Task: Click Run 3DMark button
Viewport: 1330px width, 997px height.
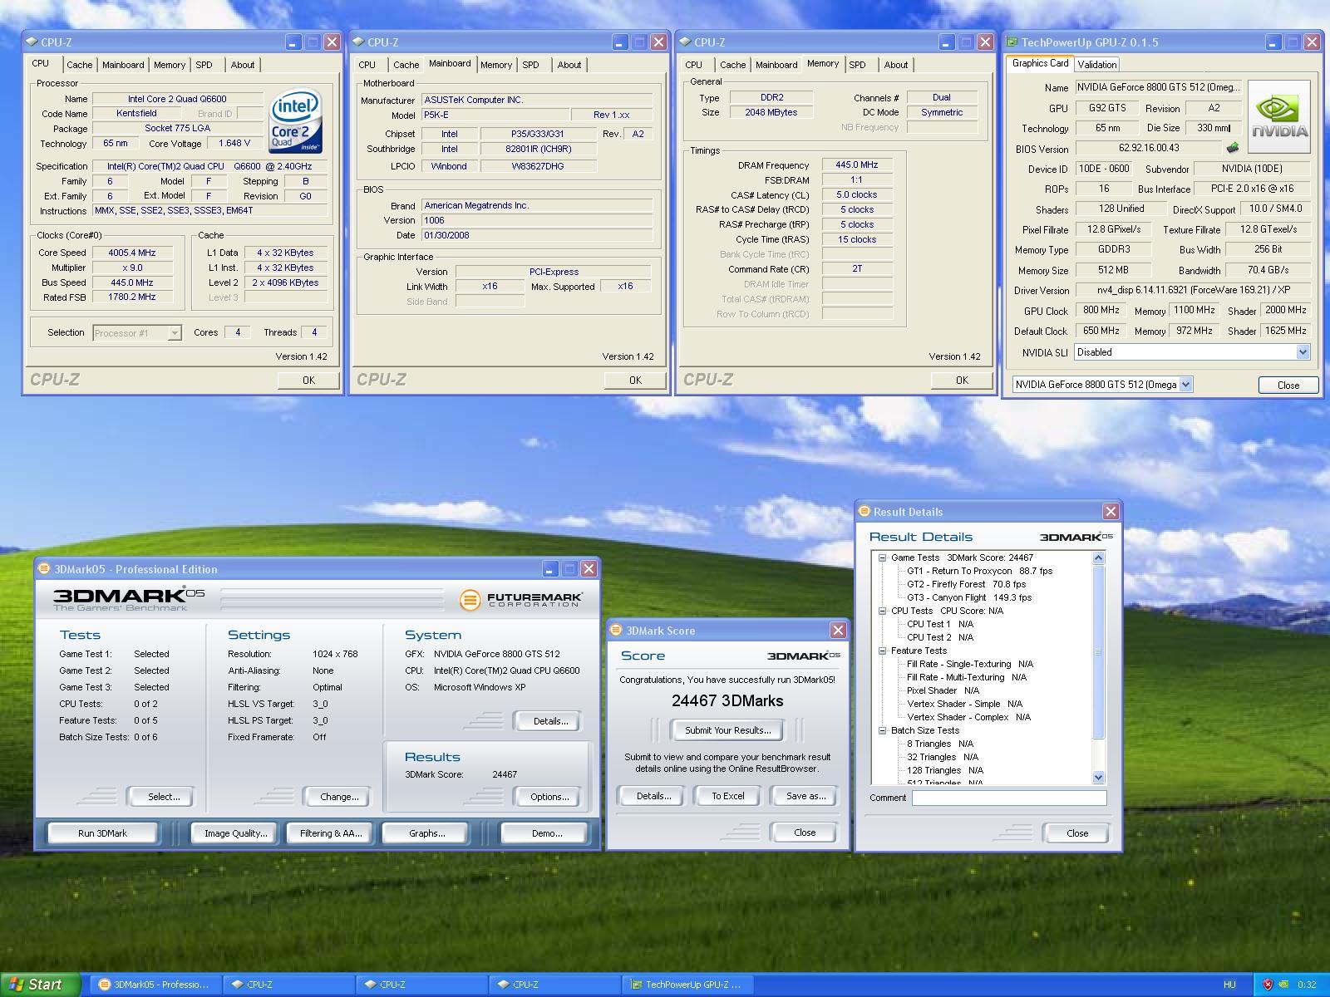Action: [102, 833]
